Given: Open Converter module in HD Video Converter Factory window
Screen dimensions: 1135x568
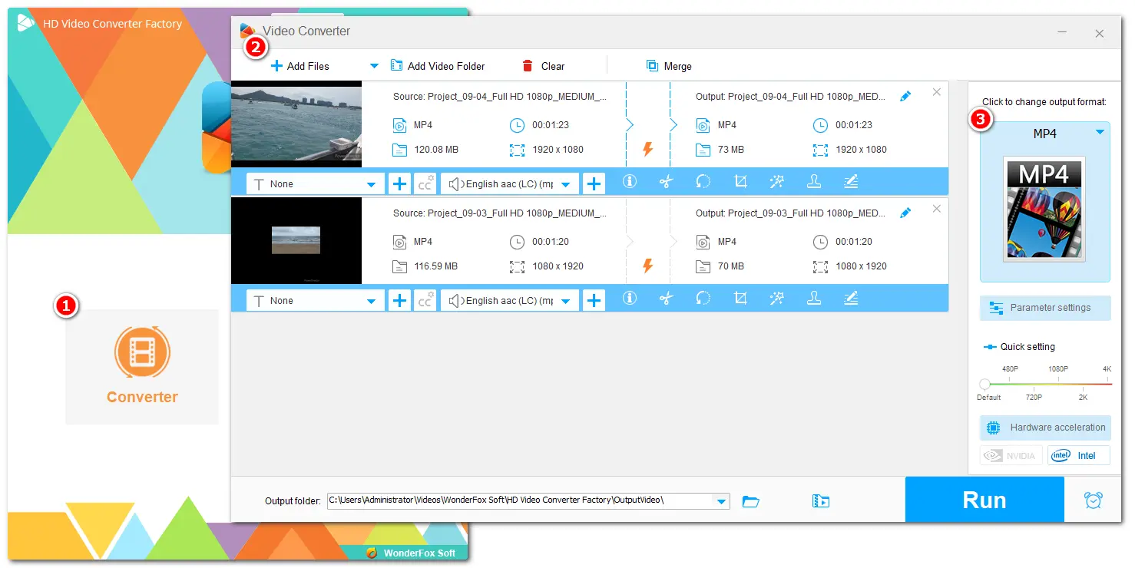Looking at the screenshot, I should click(x=142, y=367).
